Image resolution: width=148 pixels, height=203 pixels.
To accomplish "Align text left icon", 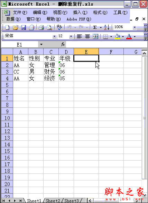I will (80, 36).
